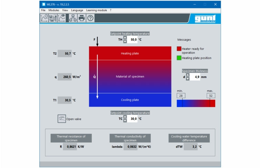Open the time-based chart recorder icon

[44, 18]
